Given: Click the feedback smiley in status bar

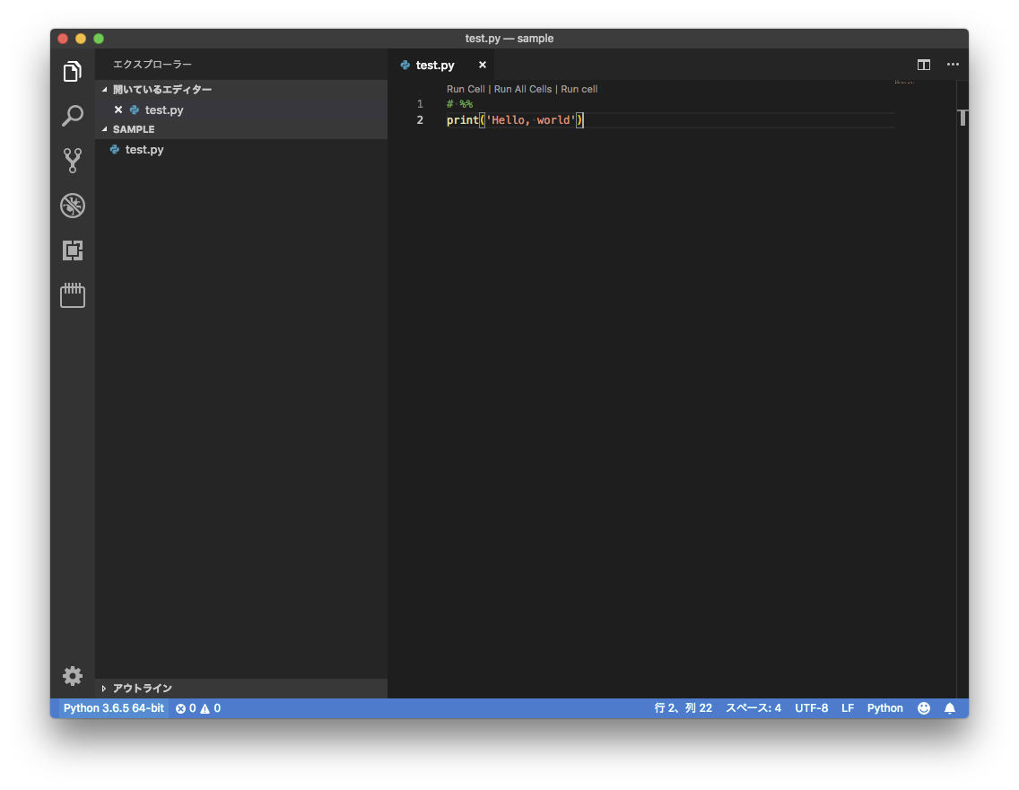Looking at the screenshot, I should [x=924, y=708].
